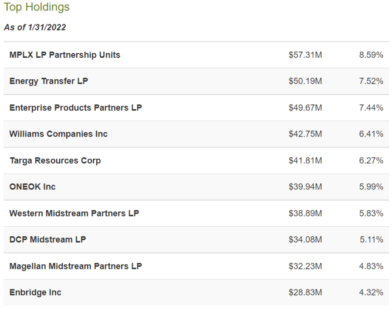Open the Energy Transfer LP holding
The width and height of the screenshot is (392, 309).
pyautogui.click(x=48, y=81)
